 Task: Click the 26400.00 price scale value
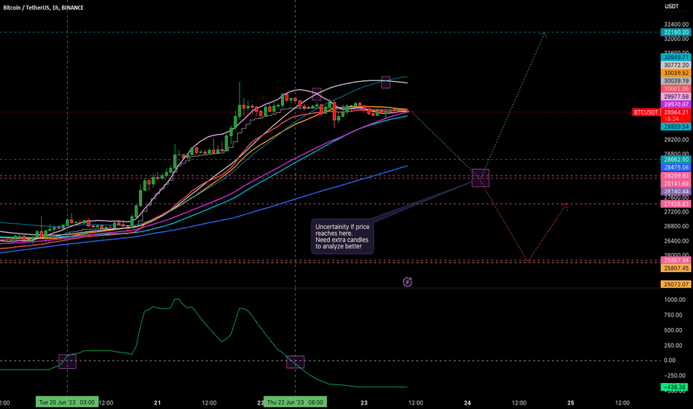pyautogui.click(x=676, y=241)
